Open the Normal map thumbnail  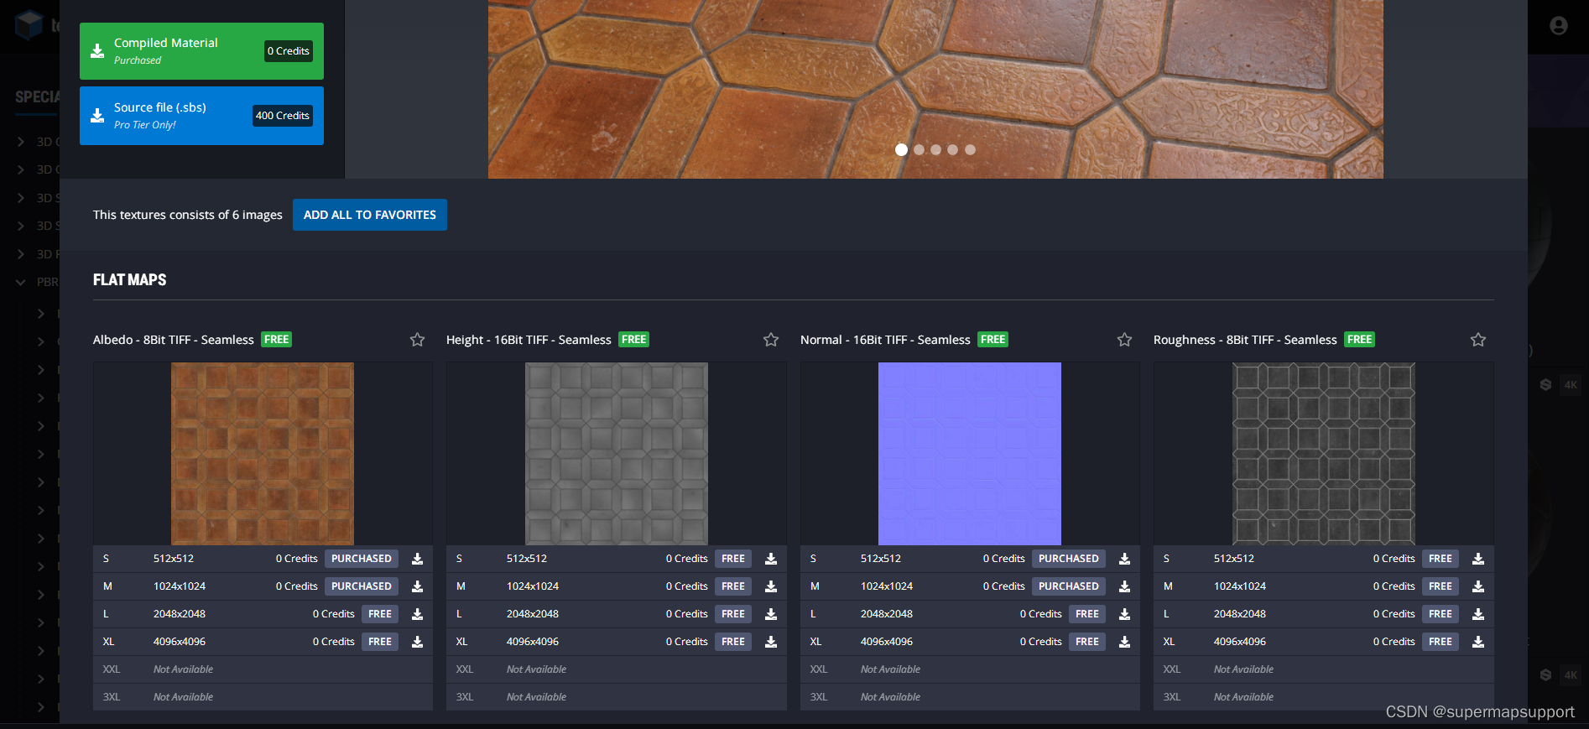970,454
